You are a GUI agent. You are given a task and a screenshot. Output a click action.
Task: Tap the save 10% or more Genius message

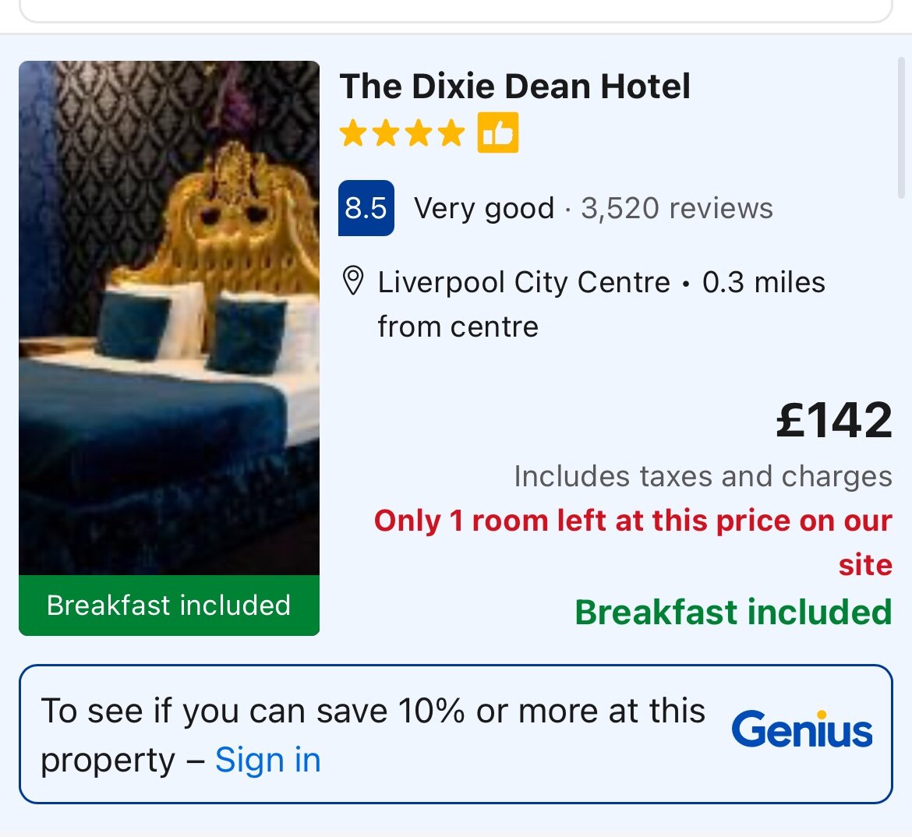point(373,735)
